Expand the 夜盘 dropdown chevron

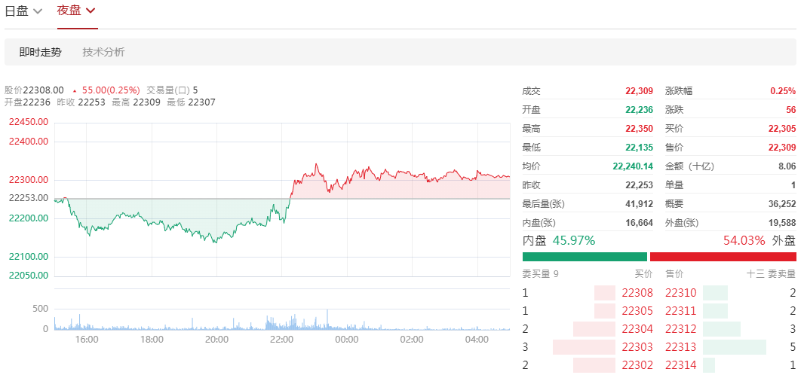point(91,11)
